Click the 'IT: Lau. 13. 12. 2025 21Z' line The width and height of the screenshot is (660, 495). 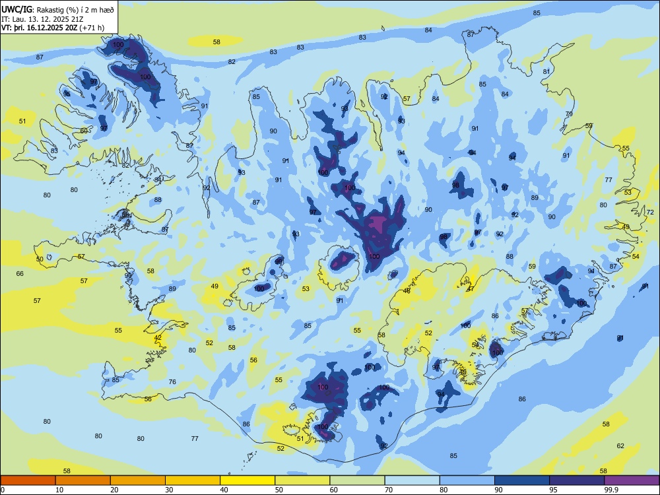click(42, 19)
